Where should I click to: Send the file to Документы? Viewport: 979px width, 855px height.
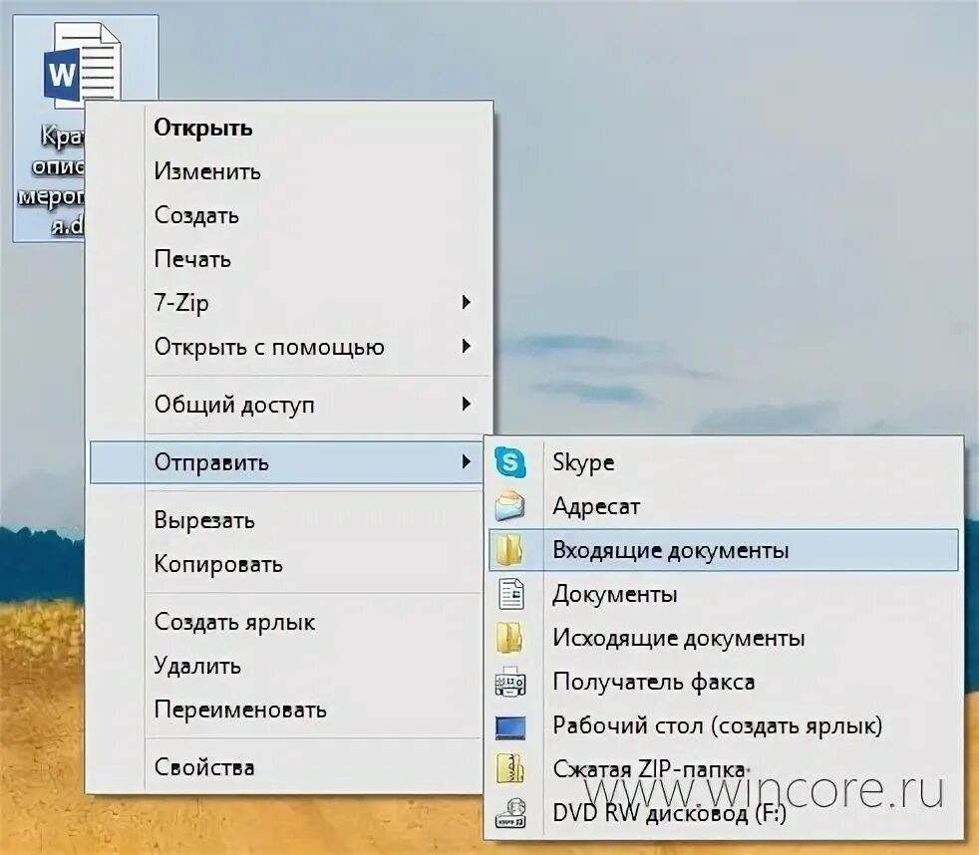724,594
